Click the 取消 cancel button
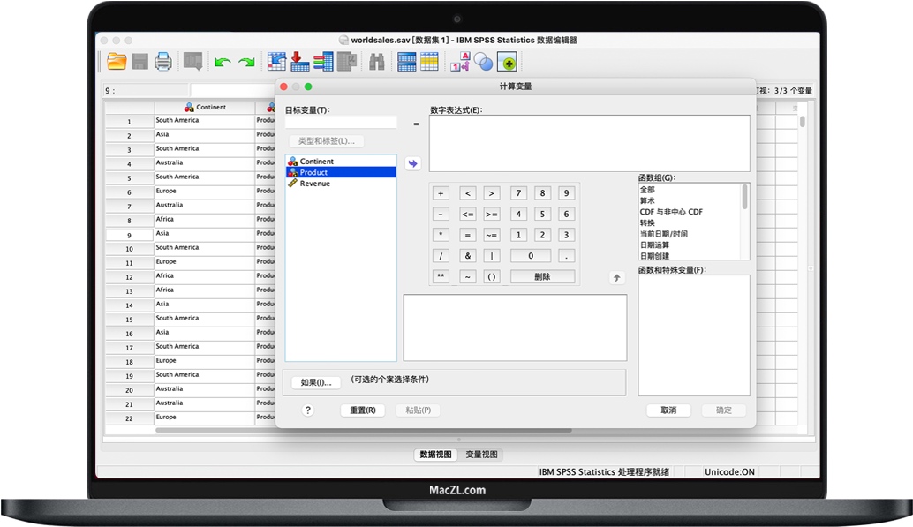913x527 pixels. point(668,410)
